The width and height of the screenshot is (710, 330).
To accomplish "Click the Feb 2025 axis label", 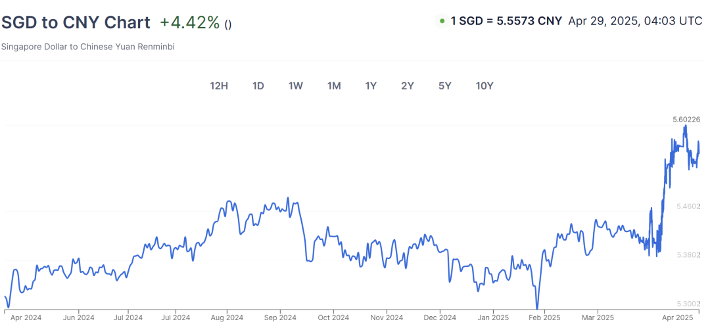I will 545,318.
